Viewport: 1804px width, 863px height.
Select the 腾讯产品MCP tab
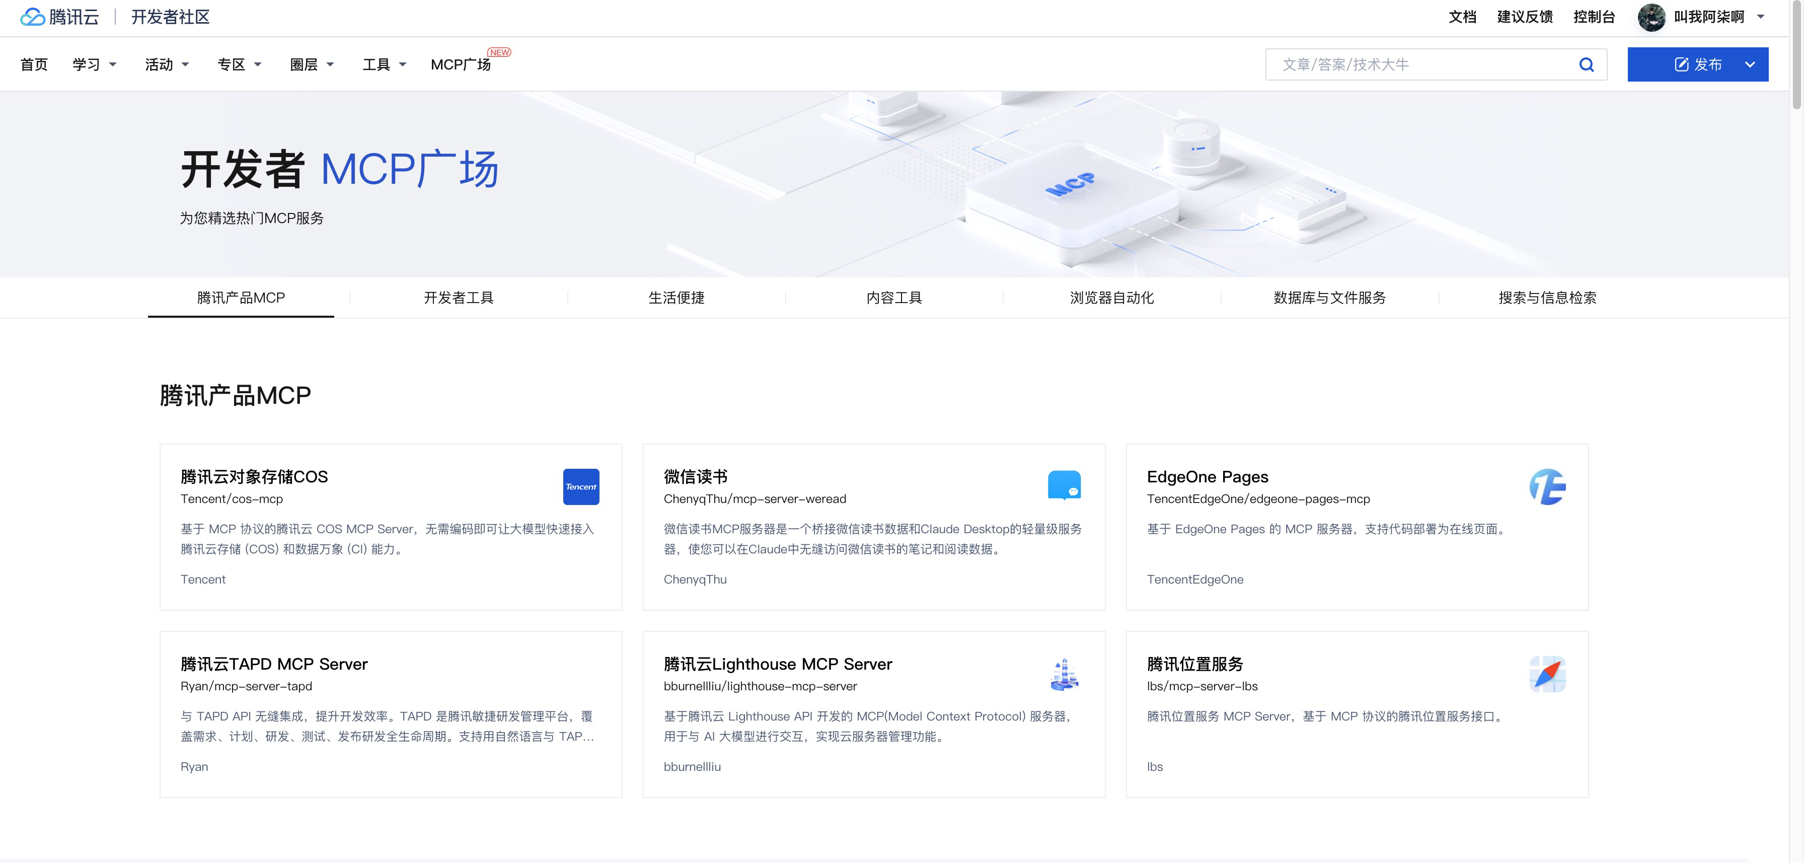pos(241,298)
